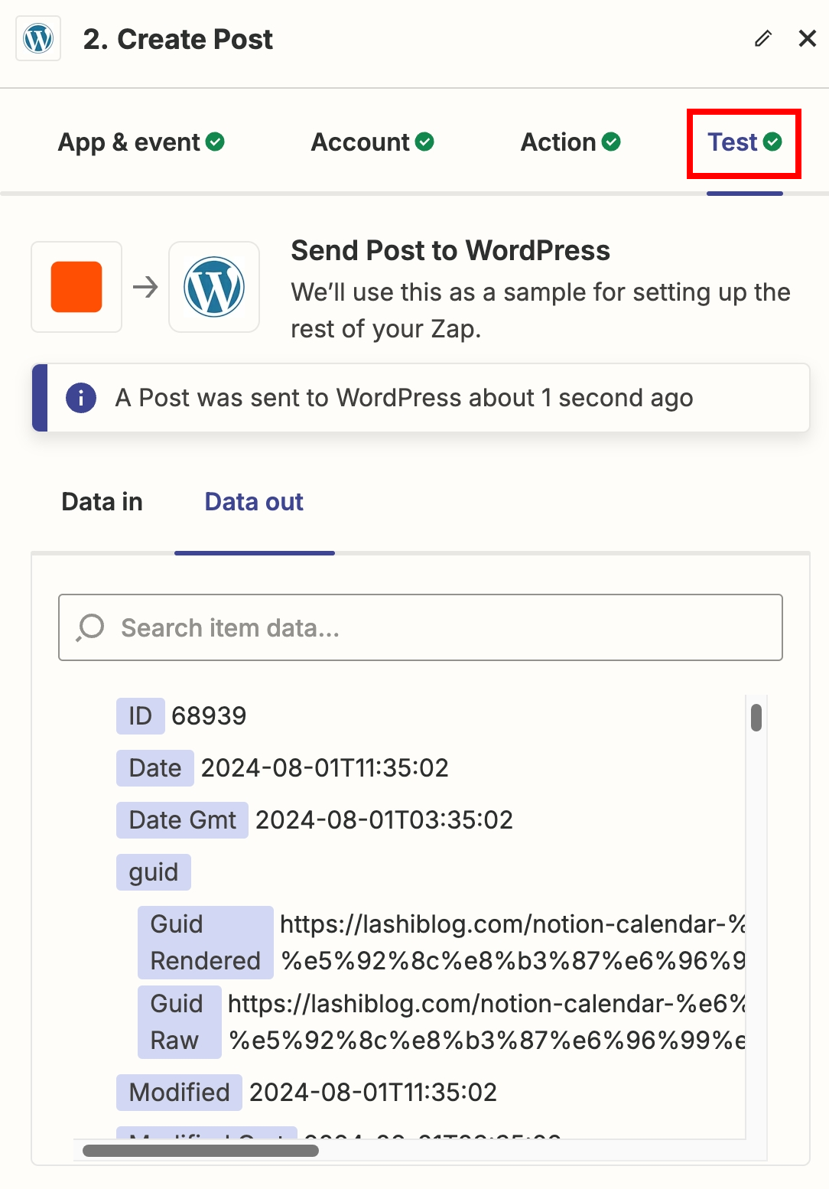Close the Create Post panel
Viewport: 829px width, 1189px height.
pyautogui.click(x=807, y=38)
